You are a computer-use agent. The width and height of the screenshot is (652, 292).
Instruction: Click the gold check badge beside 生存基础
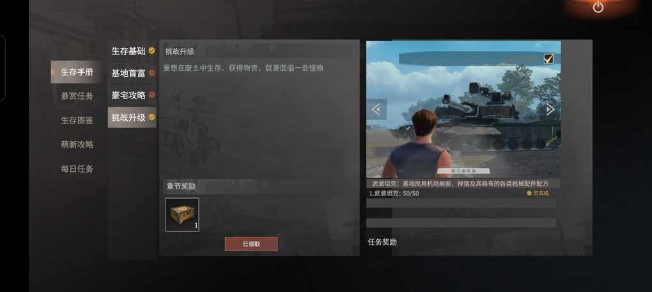click(x=151, y=50)
